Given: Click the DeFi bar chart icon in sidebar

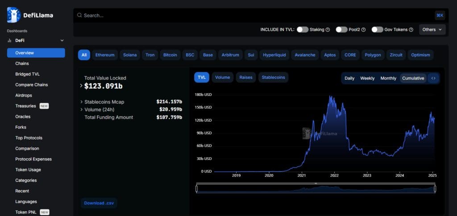Looking at the screenshot, I should click(9, 41).
